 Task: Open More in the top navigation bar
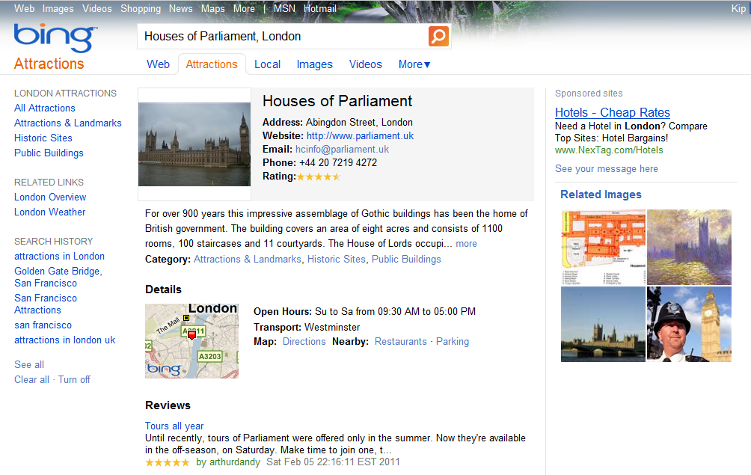point(244,9)
